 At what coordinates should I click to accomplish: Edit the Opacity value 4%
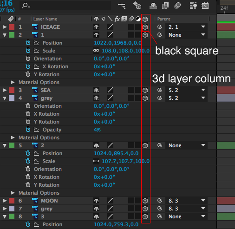[97, 130]
